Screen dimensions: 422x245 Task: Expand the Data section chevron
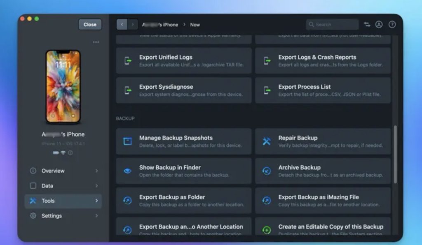97,186
